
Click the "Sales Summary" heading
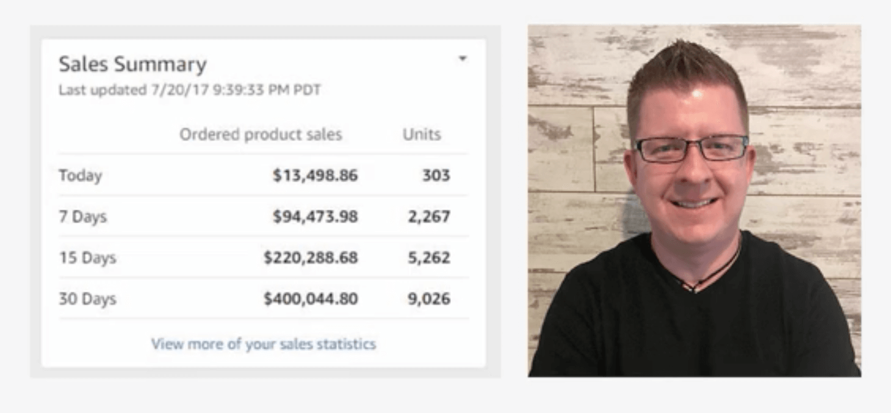click(132, 65)
